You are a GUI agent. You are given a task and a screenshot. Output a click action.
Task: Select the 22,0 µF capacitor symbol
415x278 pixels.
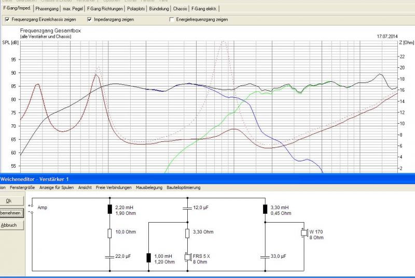(110, 256)
